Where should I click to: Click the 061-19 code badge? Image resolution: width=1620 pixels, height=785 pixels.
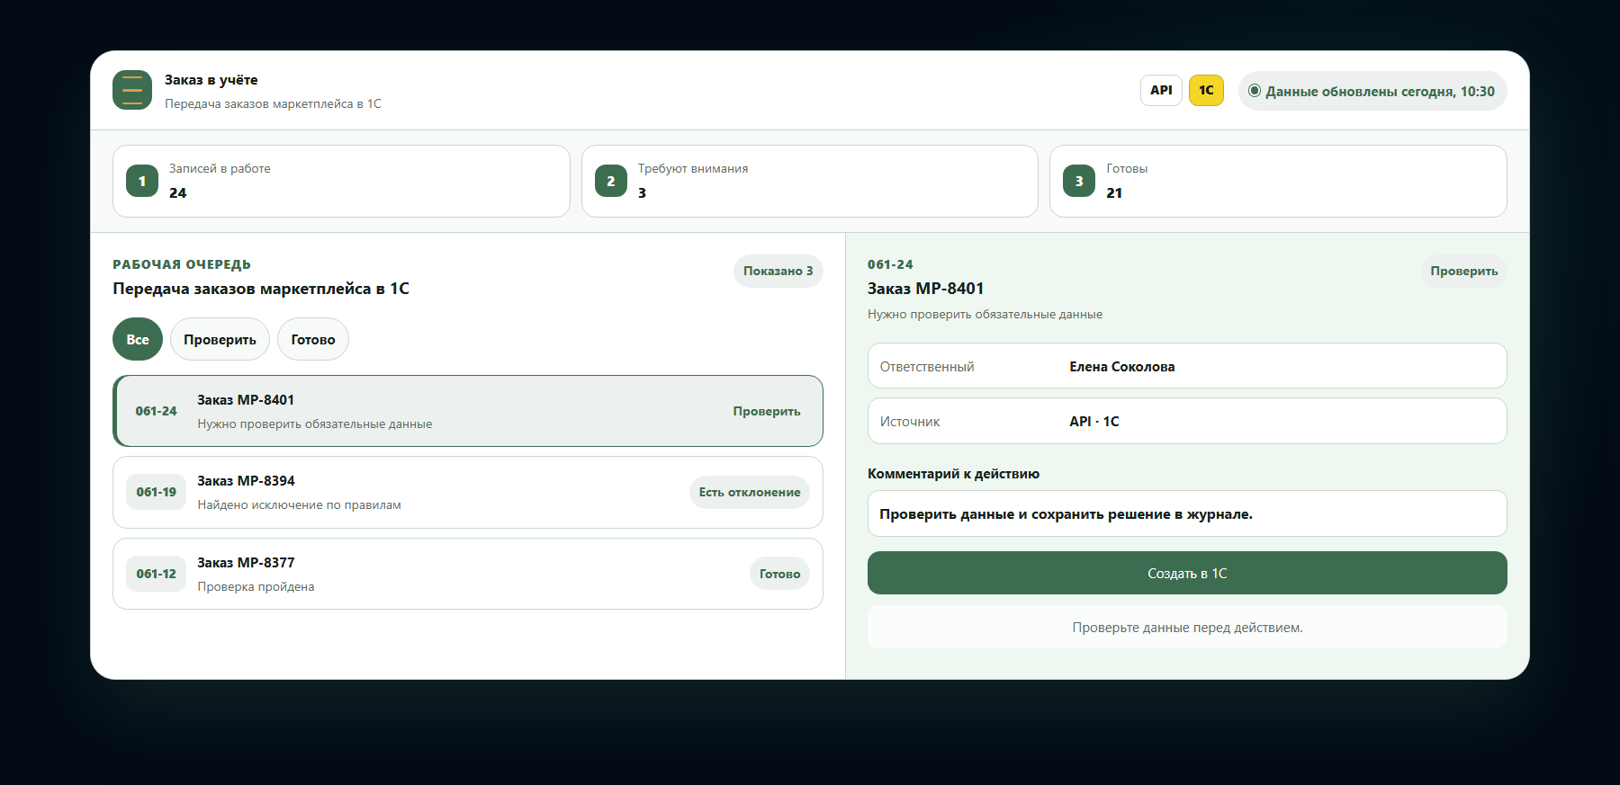click(157, 492)
